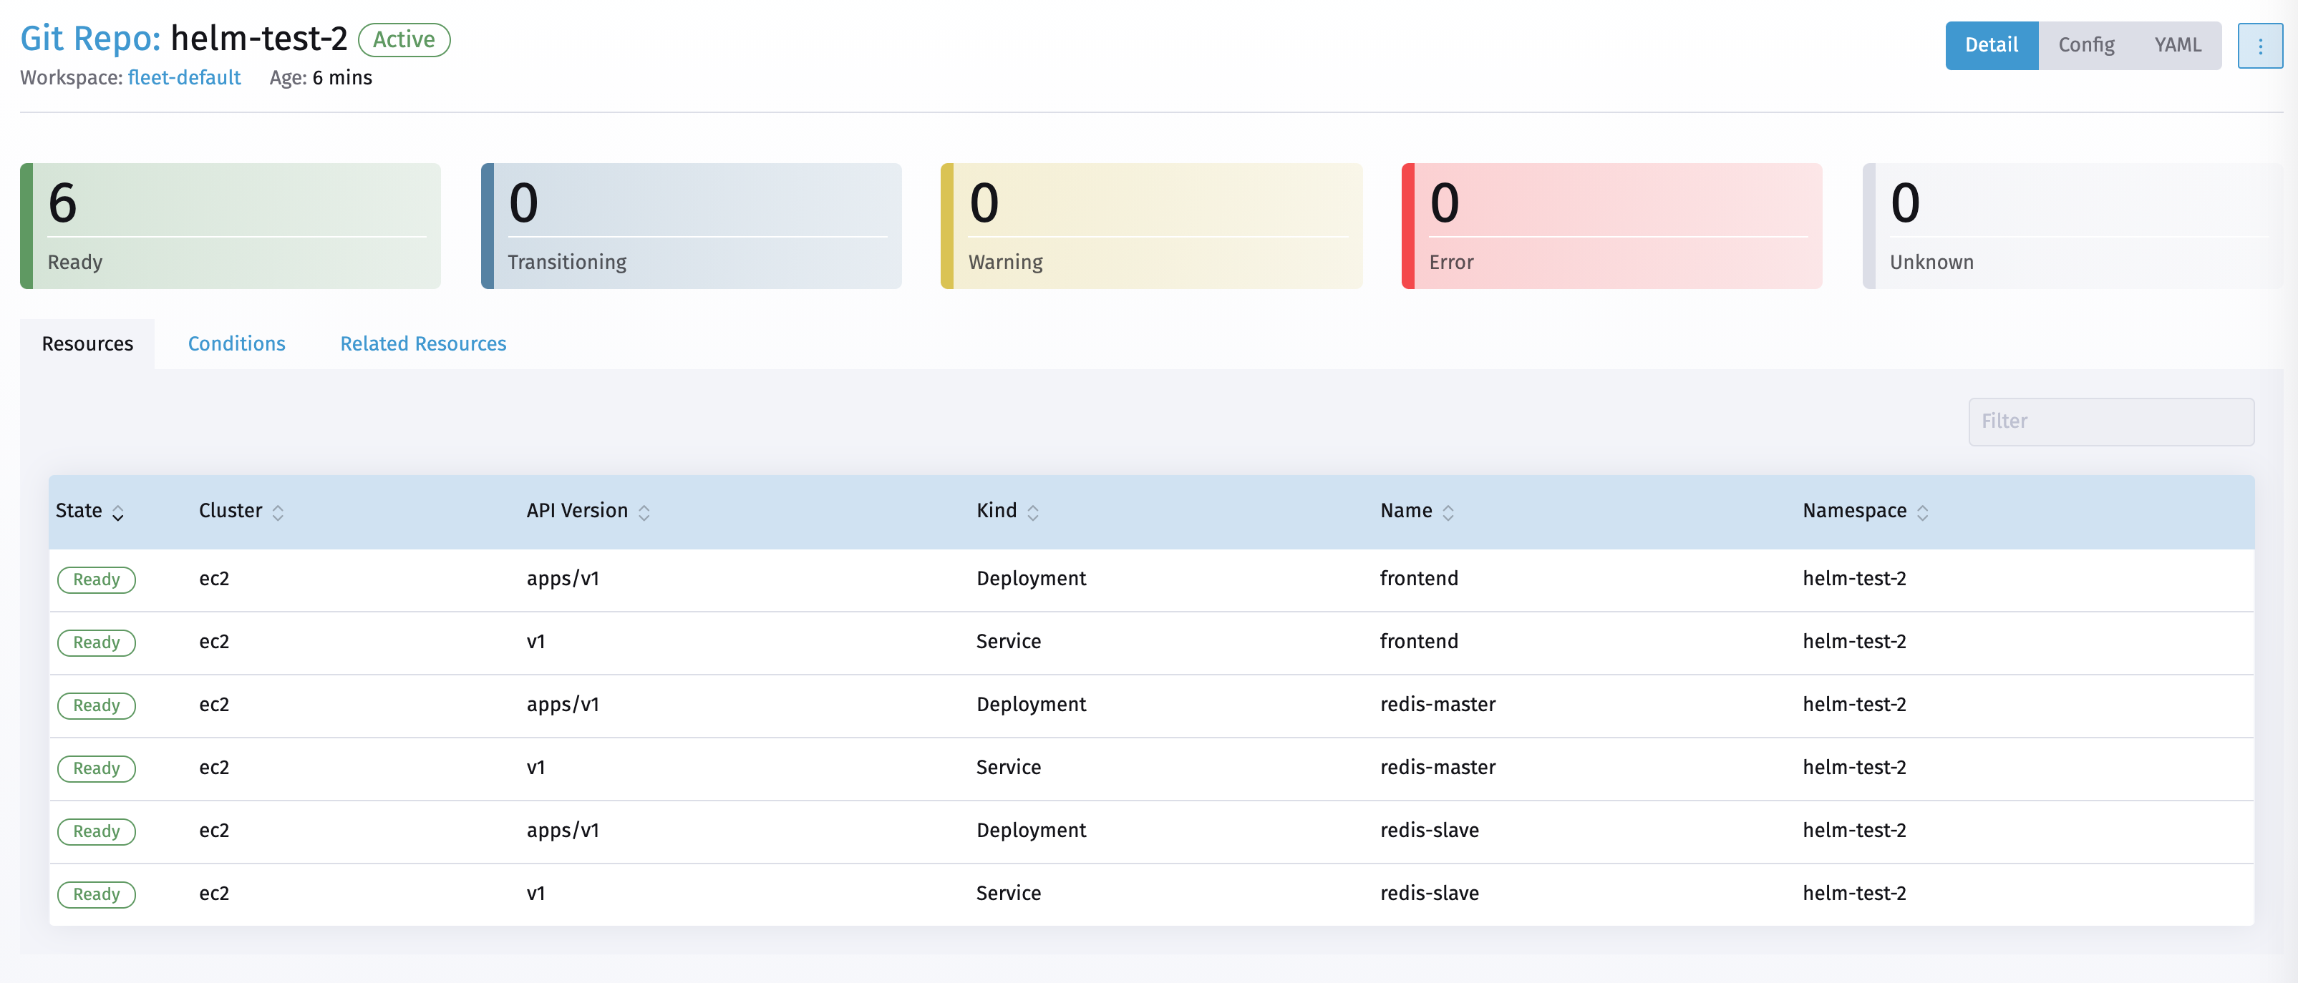The height and width of the screenshot is (983, 2298).
Task: Switch to the Conditions tab
Action: tap(236, 343)
